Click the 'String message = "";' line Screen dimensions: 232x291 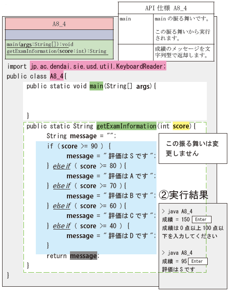point(81,136)
